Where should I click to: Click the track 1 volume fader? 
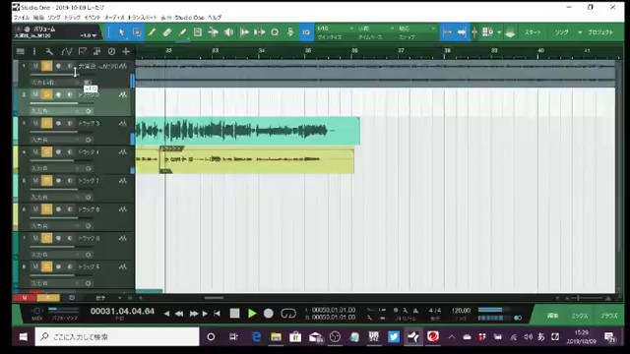(x=62, y=75)
